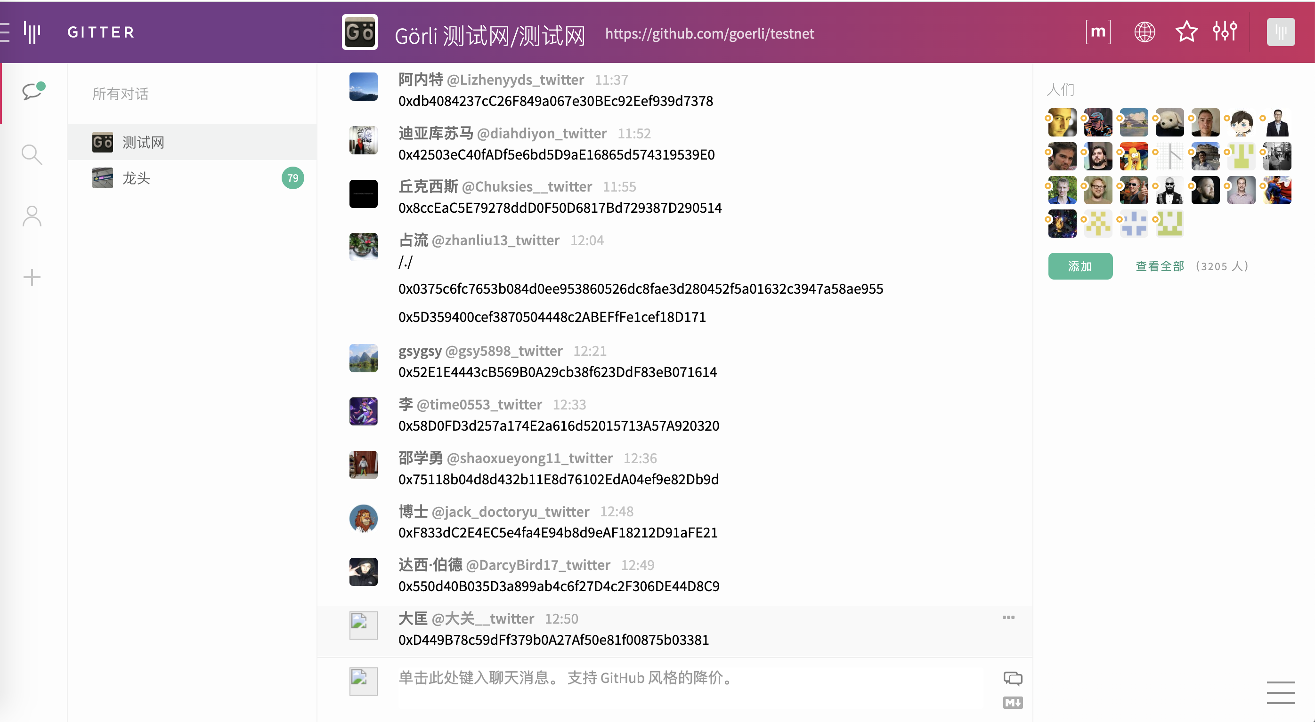Expand the right panel via the bottom hamburger lines
This screenshot has width=1315, height=722.
pos(1280,692)
